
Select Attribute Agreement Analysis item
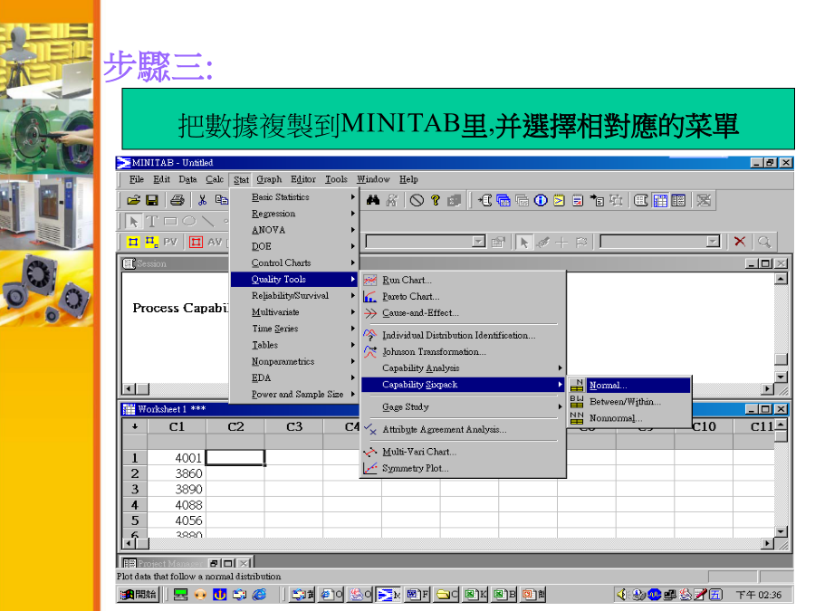[463, 430]
